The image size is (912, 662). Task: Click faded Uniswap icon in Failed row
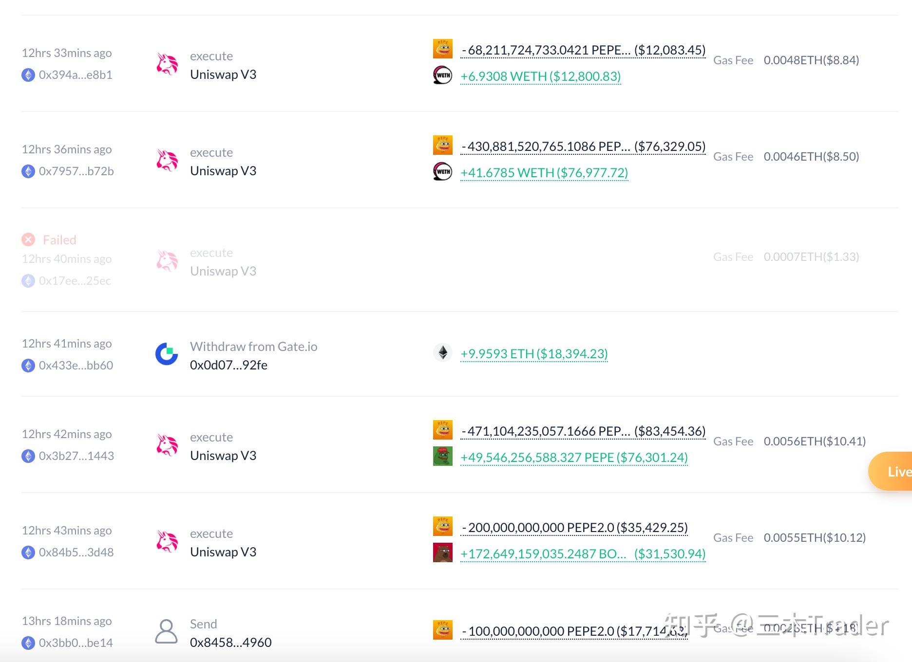[167, 261]
